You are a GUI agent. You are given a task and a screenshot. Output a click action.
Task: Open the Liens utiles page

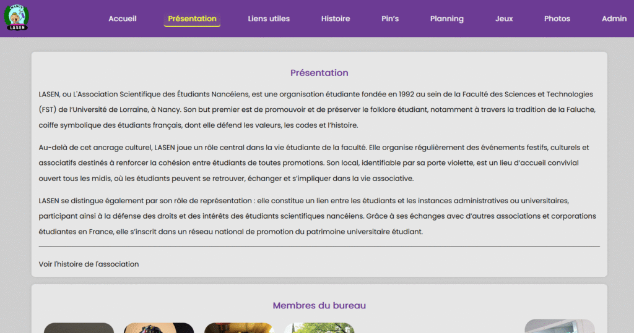coord(269,19)
